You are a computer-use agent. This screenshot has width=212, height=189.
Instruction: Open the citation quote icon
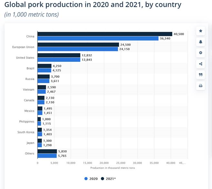tap(200, 75)
